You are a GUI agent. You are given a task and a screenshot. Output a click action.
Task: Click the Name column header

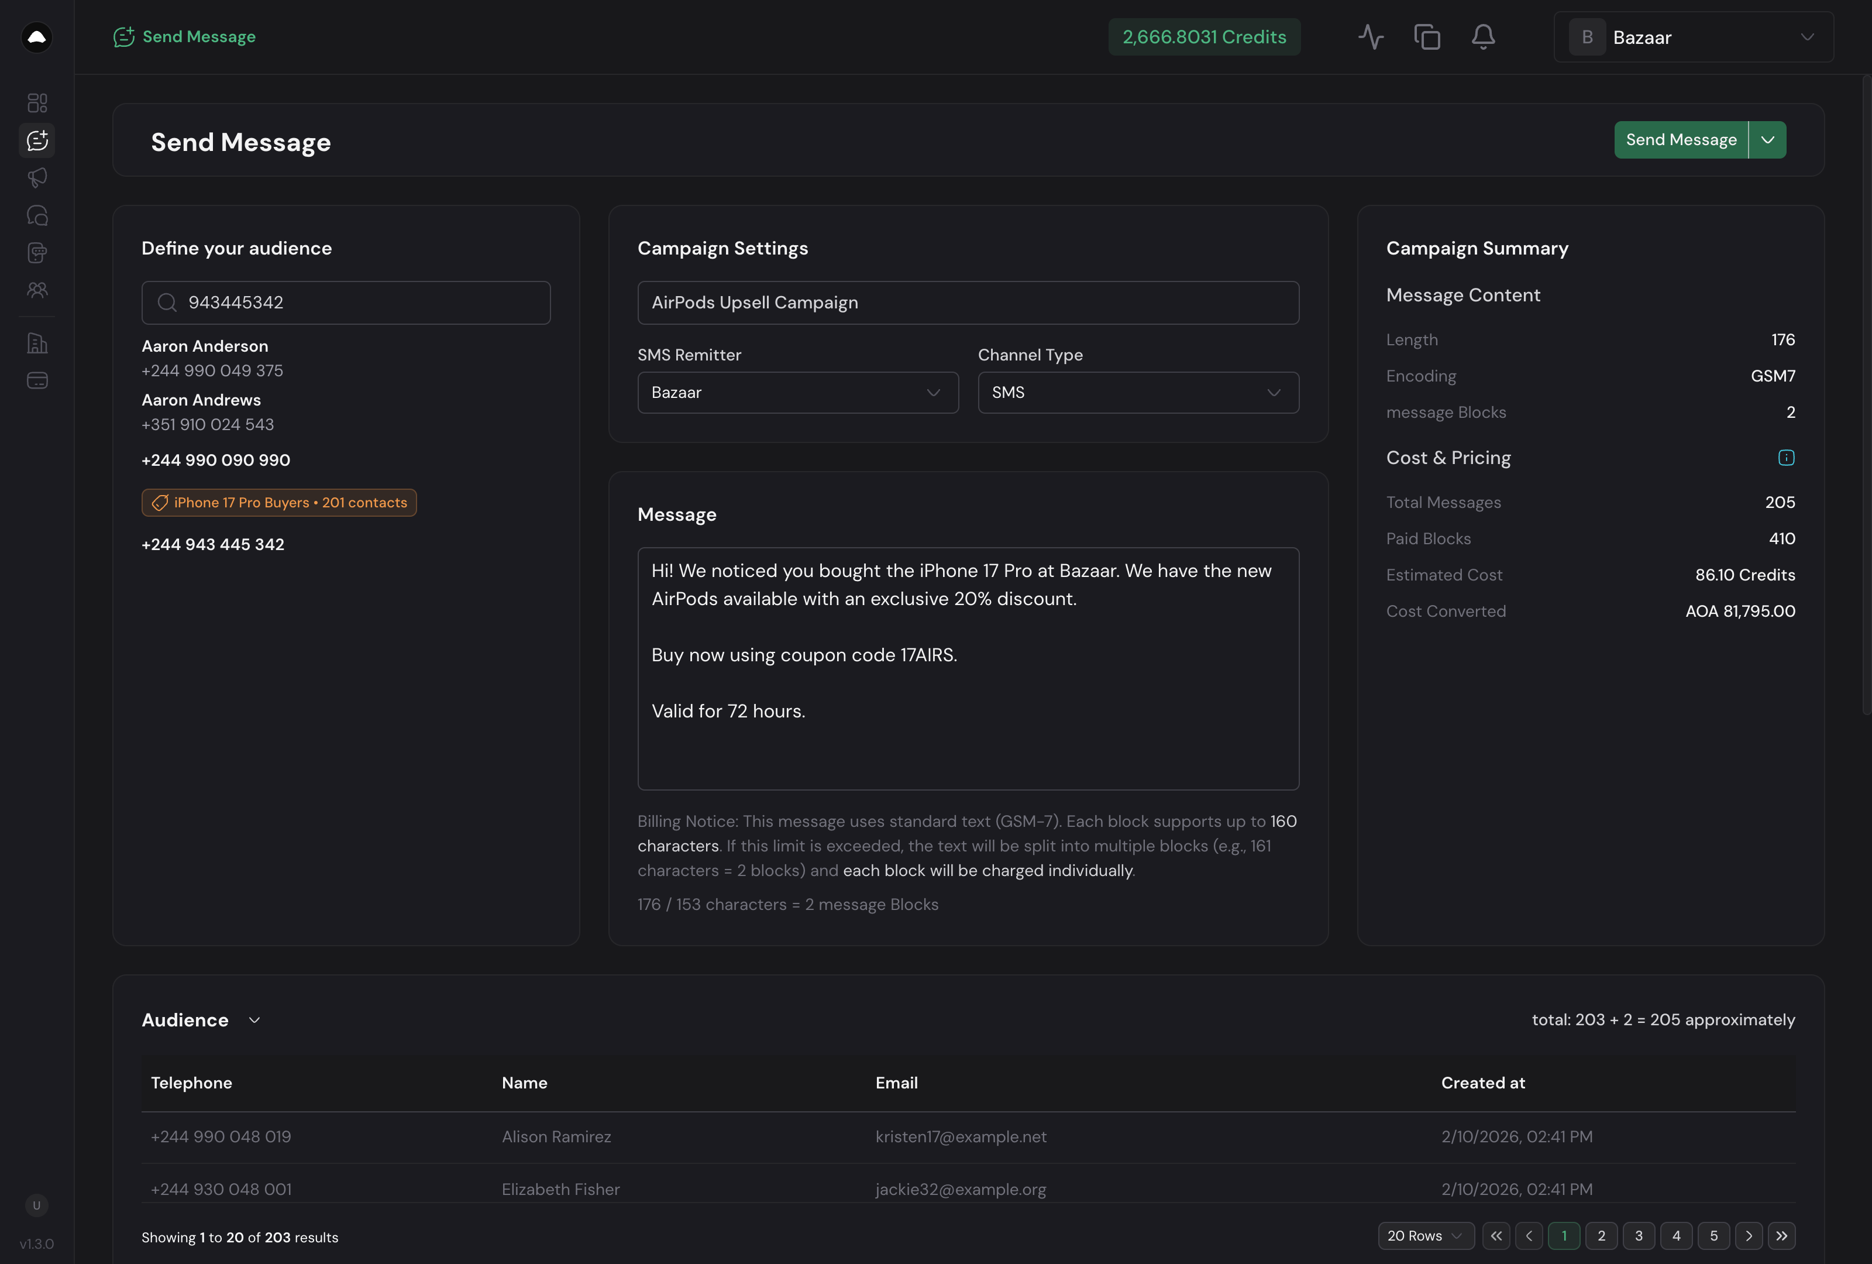pyautogui.click(x=524, y=1083)
